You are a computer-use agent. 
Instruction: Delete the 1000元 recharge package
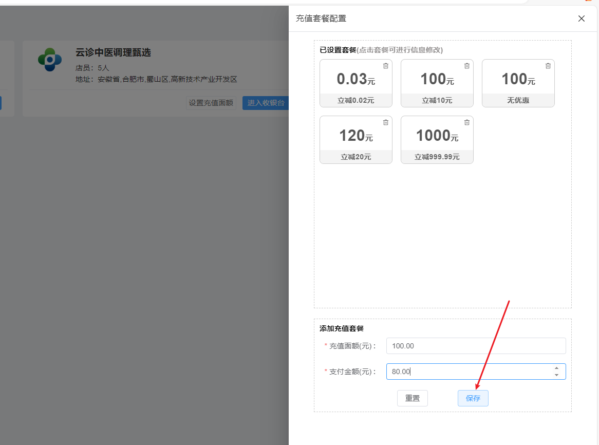pyautogui.click(x=467, y=122)
